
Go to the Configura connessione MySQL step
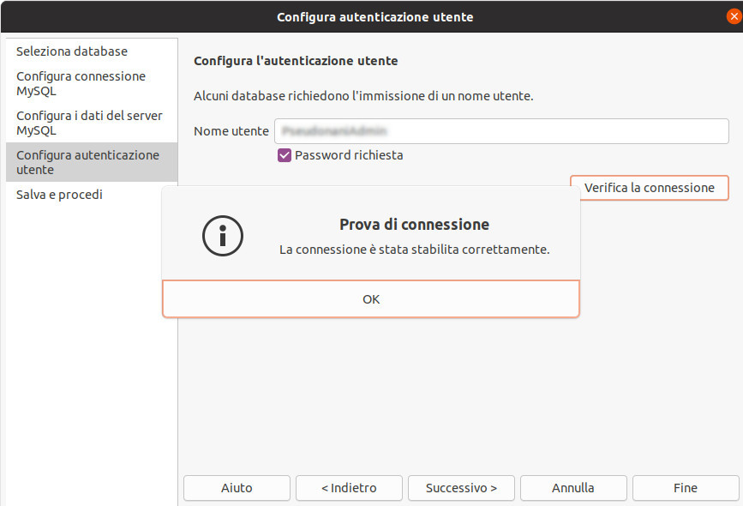coord(81,83)
